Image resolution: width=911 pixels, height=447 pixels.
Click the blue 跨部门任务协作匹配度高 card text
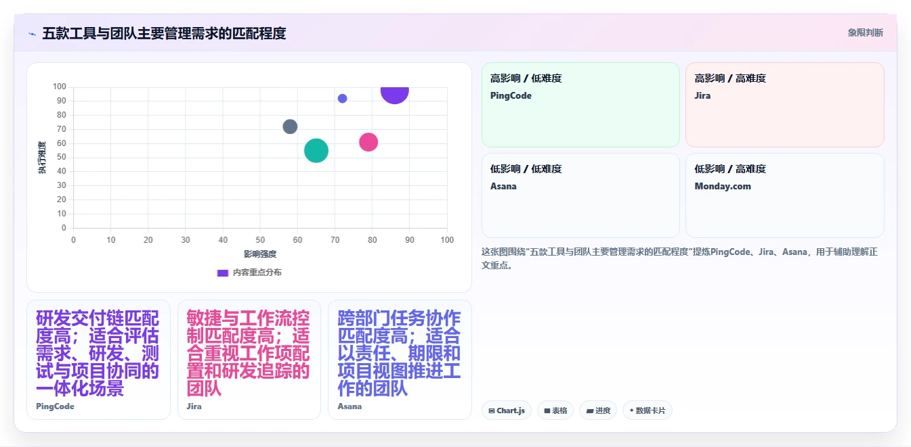point(400,354)
